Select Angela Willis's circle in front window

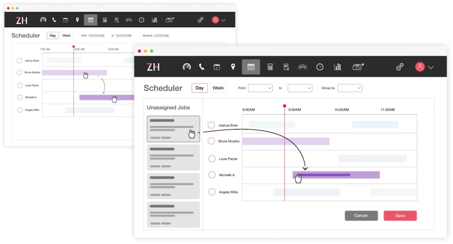[x=212, y=192]
